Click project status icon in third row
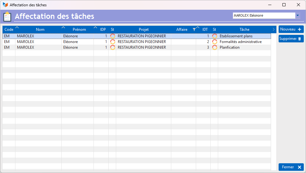 click(112, 47)
